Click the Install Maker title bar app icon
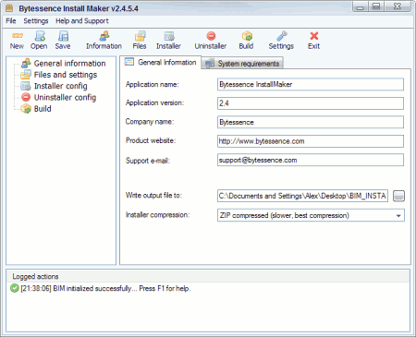Viewport: 416px width, 337px height. pyautogui.click(x=9, y=8)
